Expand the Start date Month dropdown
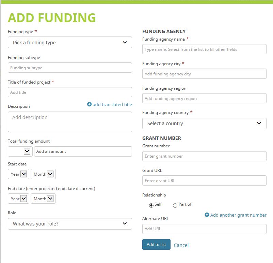This screenshot has height=263, width=273. click(x=43, y=174)
